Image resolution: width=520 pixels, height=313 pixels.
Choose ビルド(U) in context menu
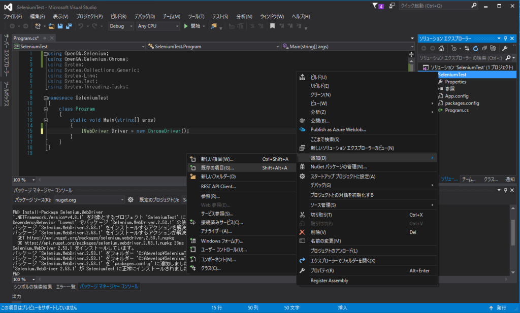click(x=367, y=77)
